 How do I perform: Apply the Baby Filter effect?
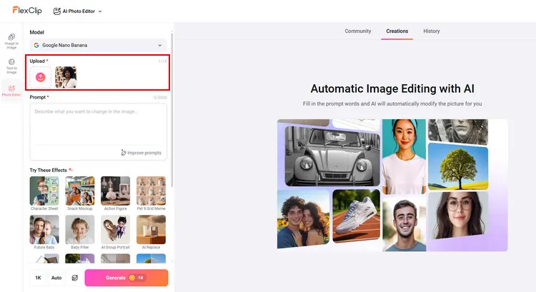click(x=80, y=232)
